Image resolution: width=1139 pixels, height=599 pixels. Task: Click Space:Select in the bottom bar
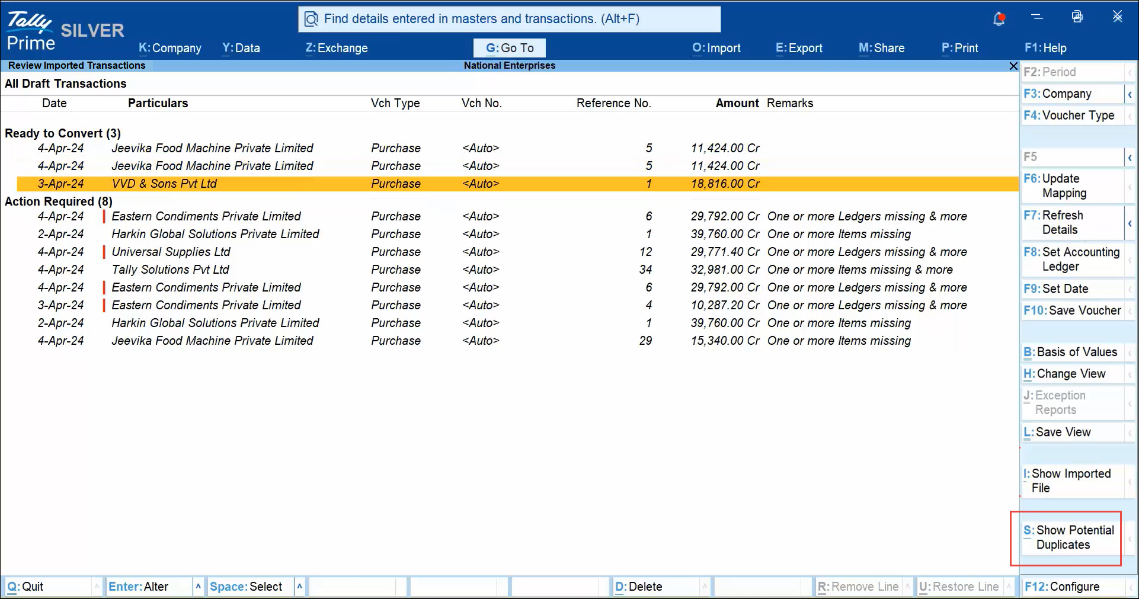(x=250, y=587)
